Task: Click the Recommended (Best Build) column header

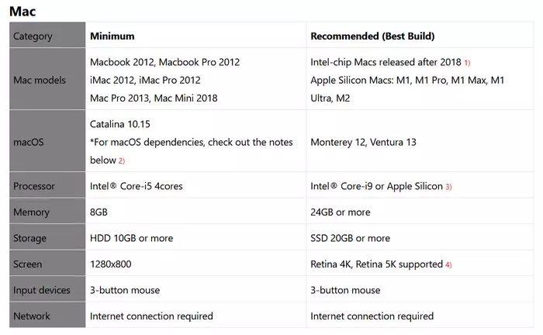Action: click(372, 36)
